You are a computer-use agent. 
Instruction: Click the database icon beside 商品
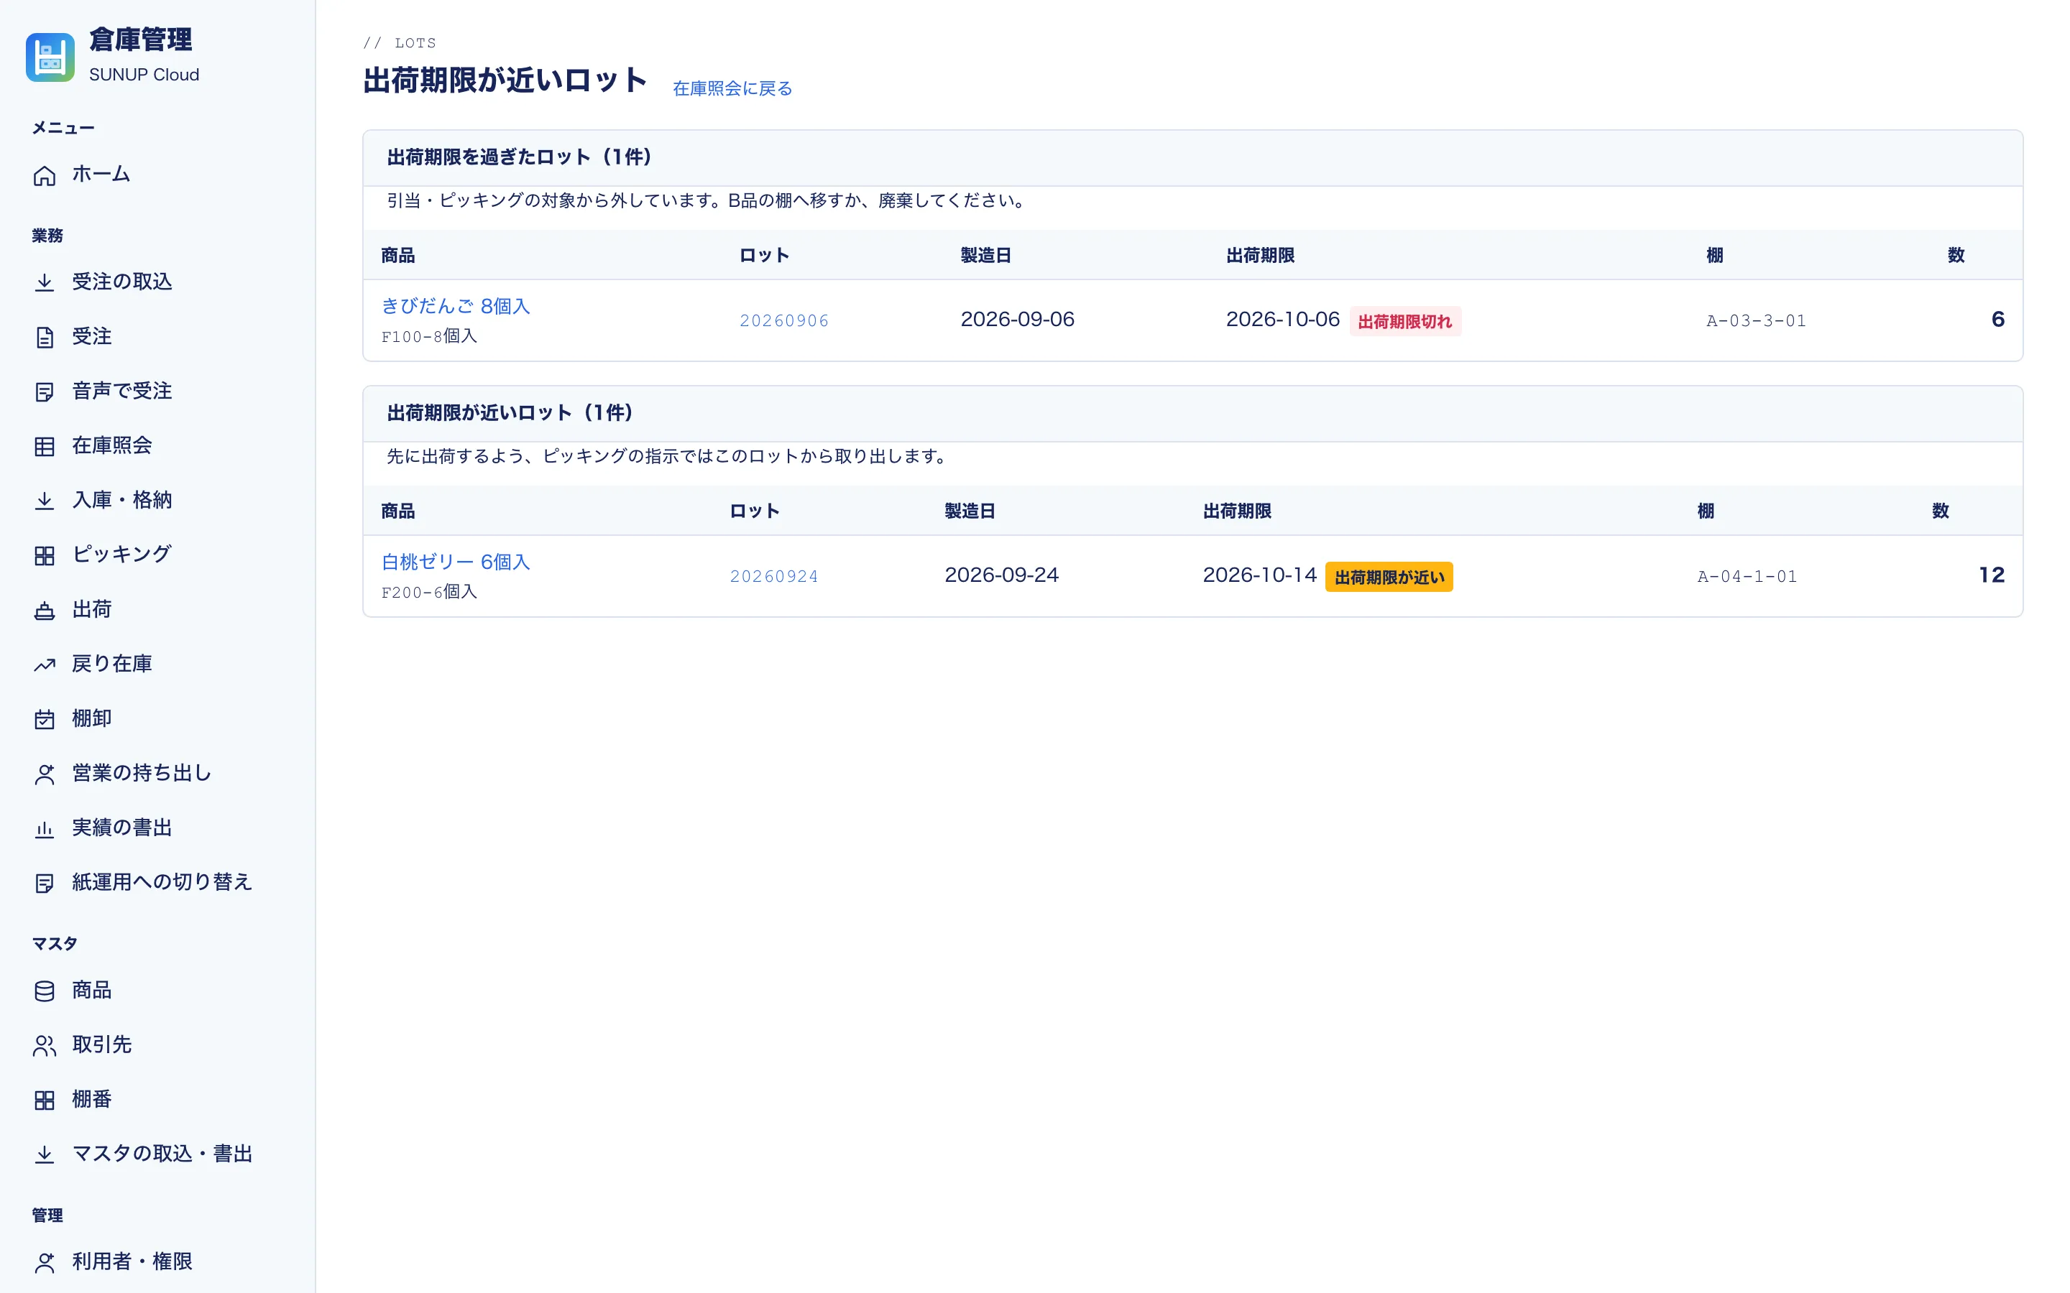coord(45,991)
